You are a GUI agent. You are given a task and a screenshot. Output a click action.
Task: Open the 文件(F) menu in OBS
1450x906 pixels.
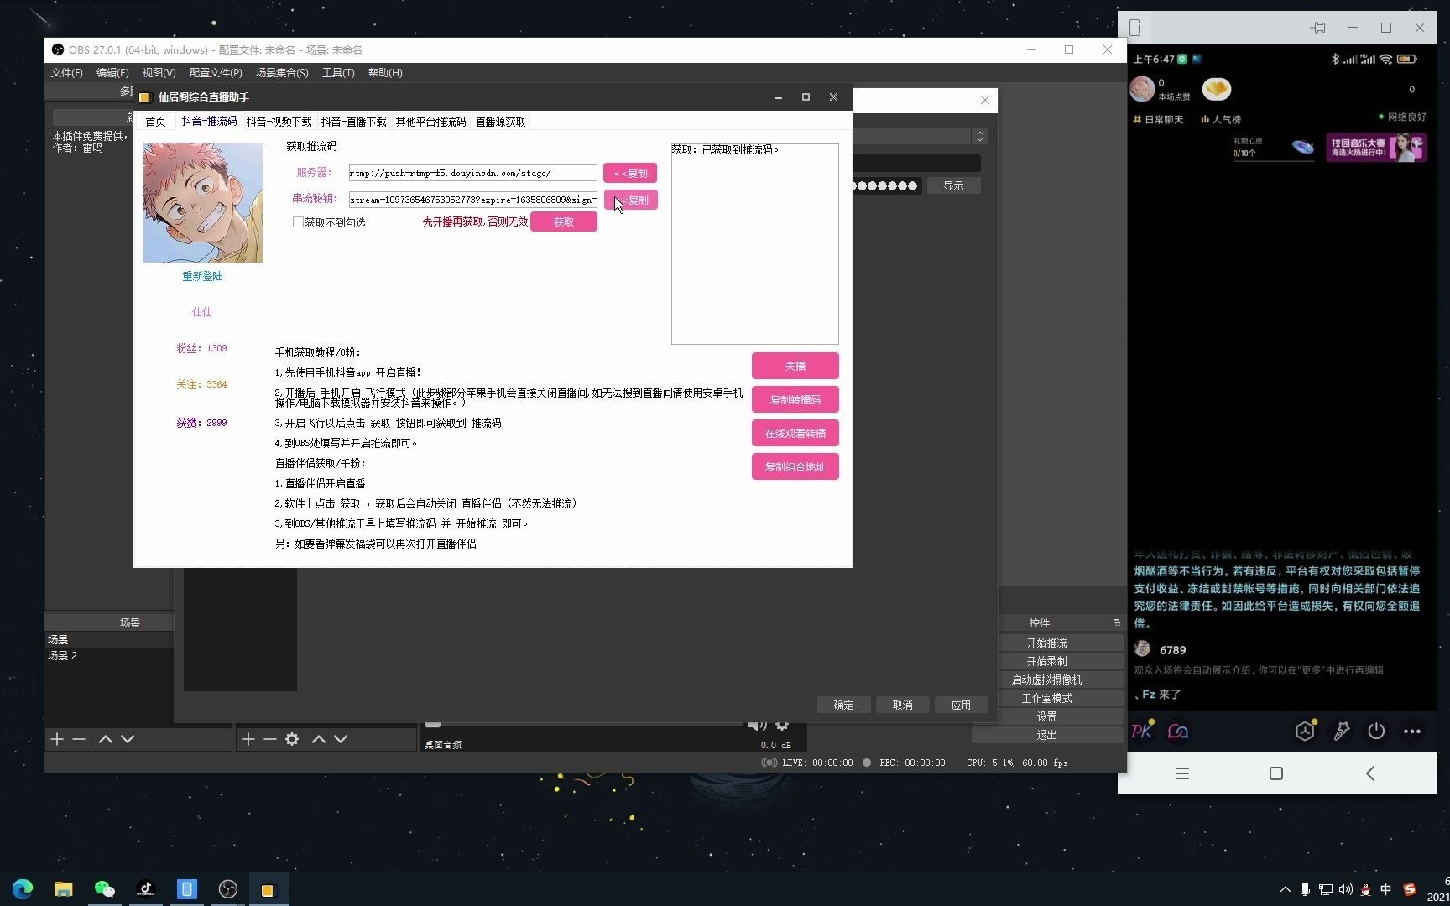point(67,73)
